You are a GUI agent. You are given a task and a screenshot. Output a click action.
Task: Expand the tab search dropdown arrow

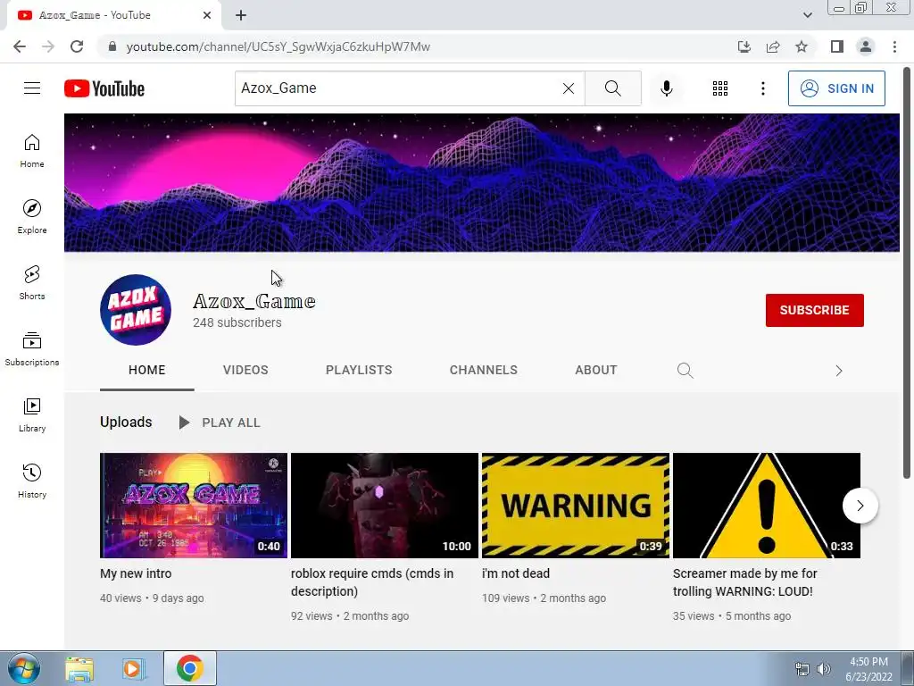click(807, 15)
